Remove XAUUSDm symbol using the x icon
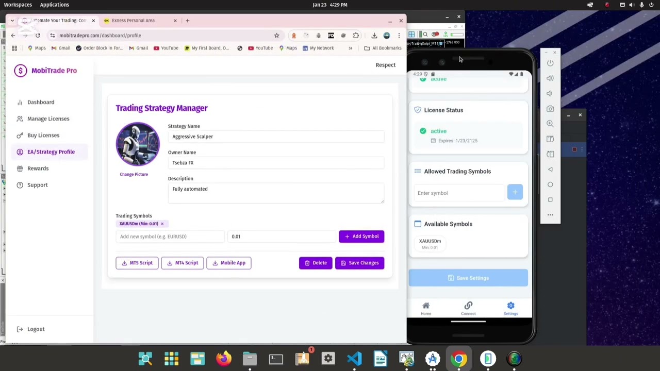Screen dimensions: 660x371 (162, 224)
